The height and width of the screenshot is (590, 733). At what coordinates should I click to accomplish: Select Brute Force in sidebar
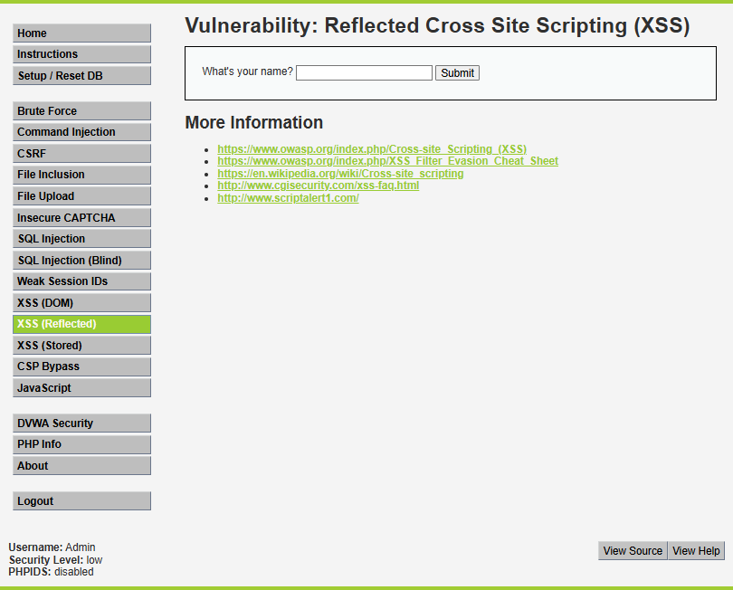pyautogui.click(x=81, y=111)
